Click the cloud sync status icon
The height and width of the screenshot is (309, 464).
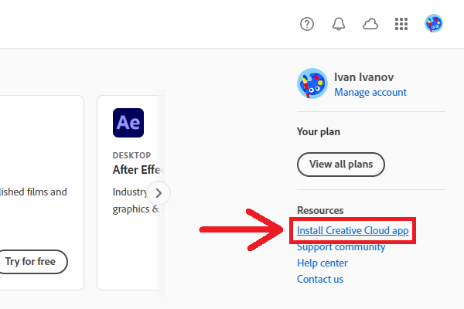point(370,24)
